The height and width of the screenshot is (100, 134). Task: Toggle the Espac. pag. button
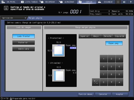coord(114,43)
